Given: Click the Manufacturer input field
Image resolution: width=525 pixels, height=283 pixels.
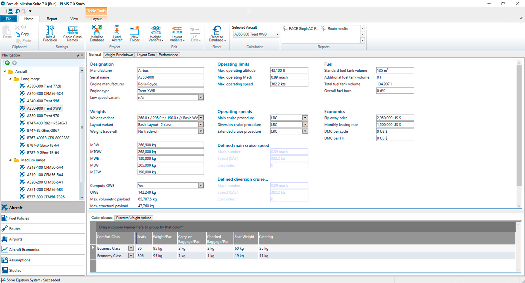Looking at the screenshot, I should (171, 71).
